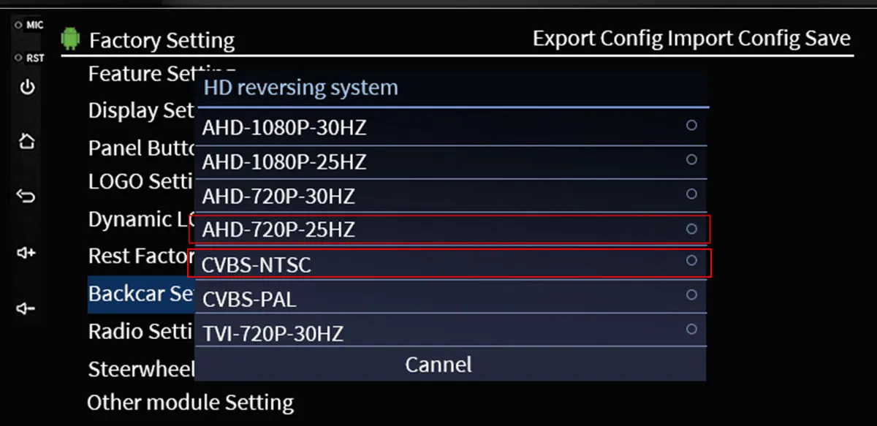Select TVI-720P-30HZ radio button
Image resolution: width=877 pixels, height=426 pixels.
tap(691, 330)
